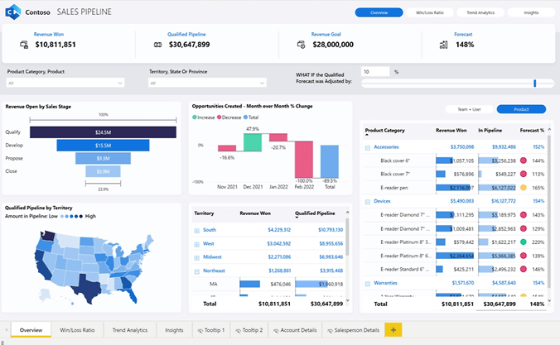
Task: Click the Feb 2022 red waterfall bar
Action: (304, 160)
